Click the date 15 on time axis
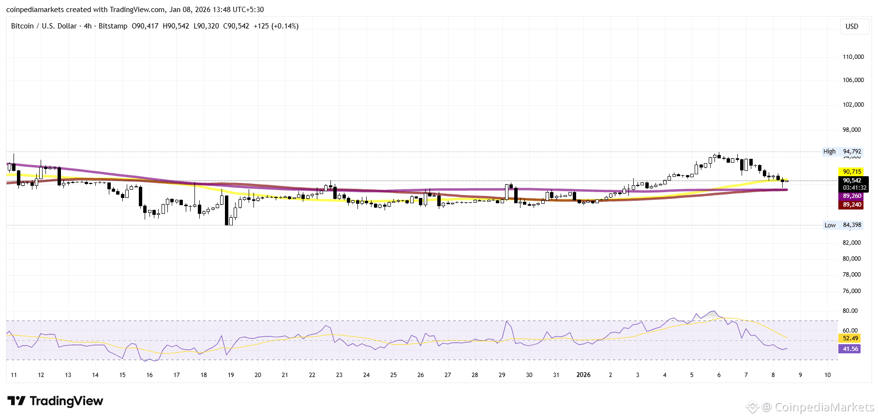Screen dimensions: 878x419 (122, 375)
